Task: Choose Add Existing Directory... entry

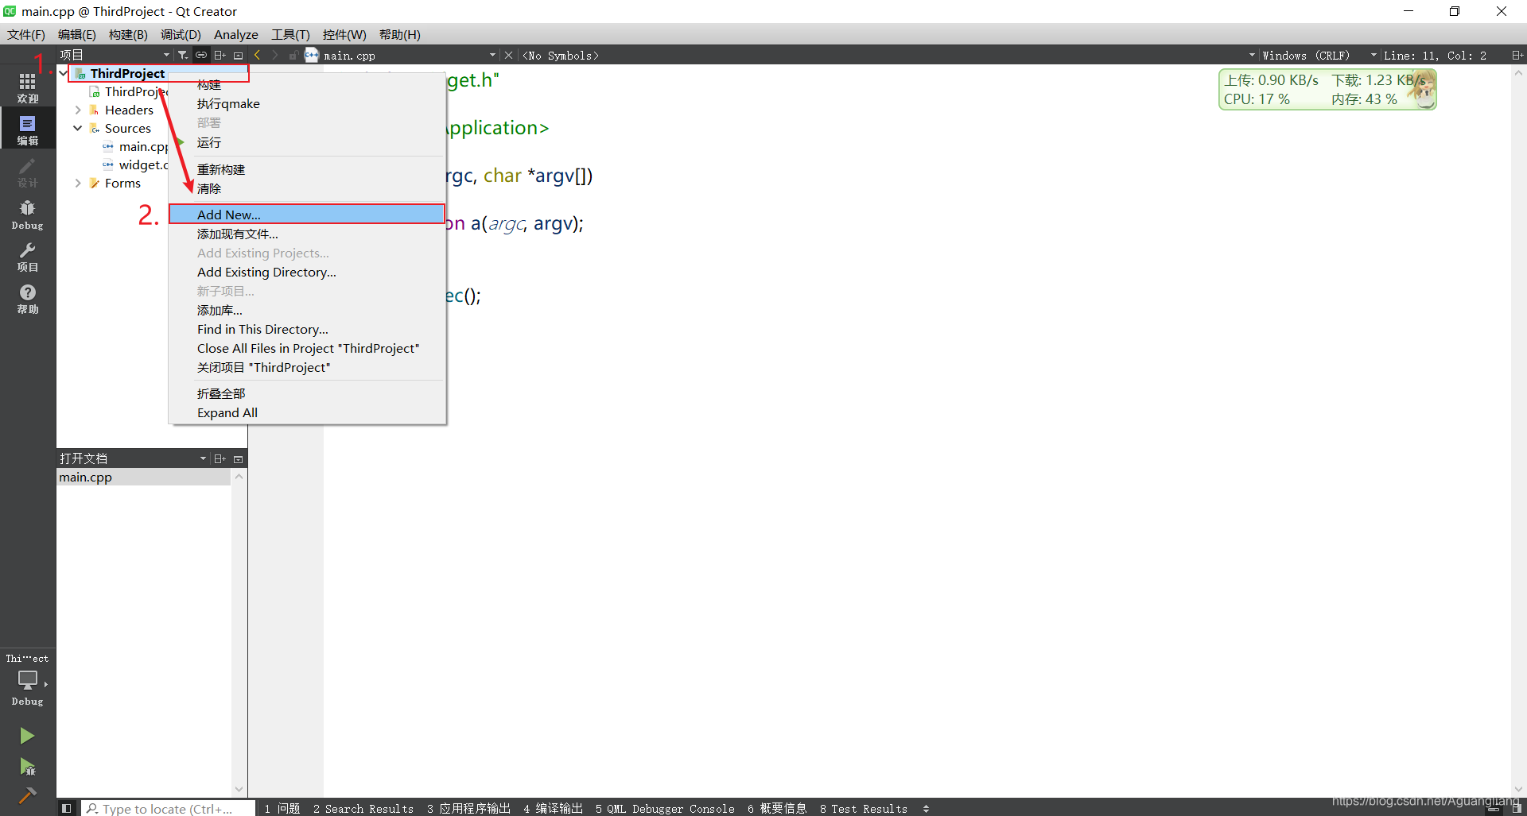Action: tap(307, 272)
